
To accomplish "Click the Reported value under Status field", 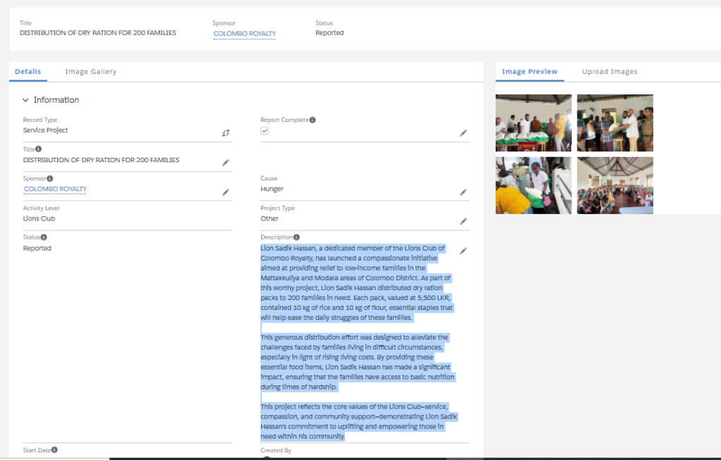I will 37,249.
